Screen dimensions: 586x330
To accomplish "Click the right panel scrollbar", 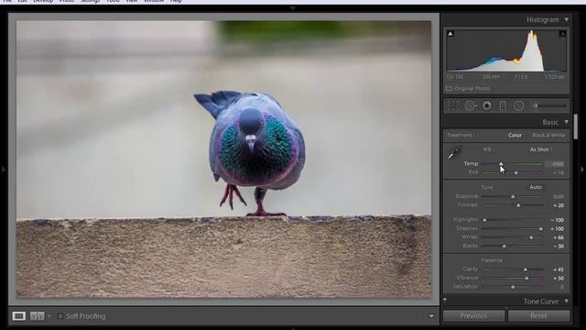I will click(x=576, y=126).
